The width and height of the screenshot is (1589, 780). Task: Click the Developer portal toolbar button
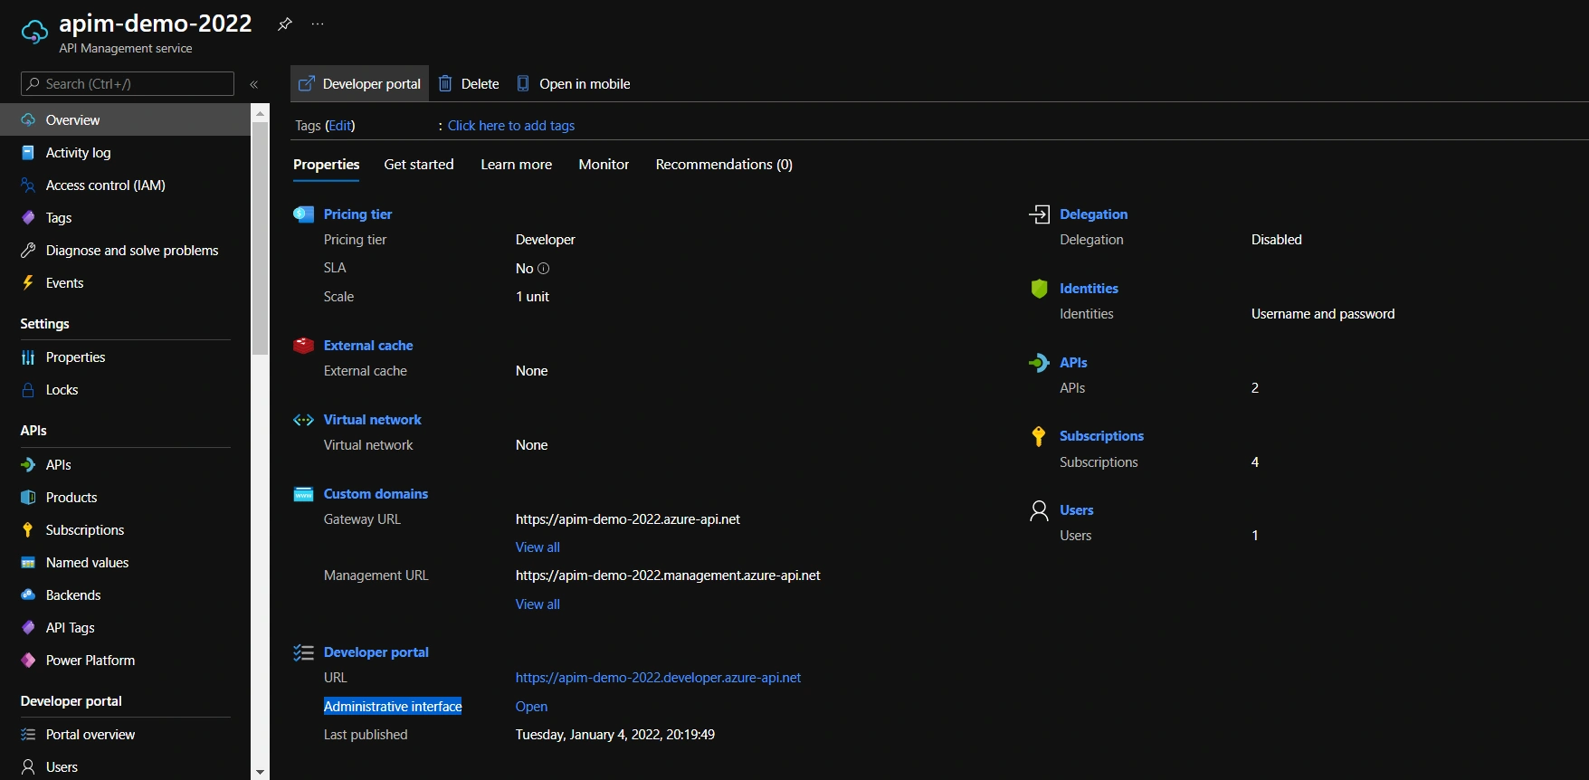point(359,84)
